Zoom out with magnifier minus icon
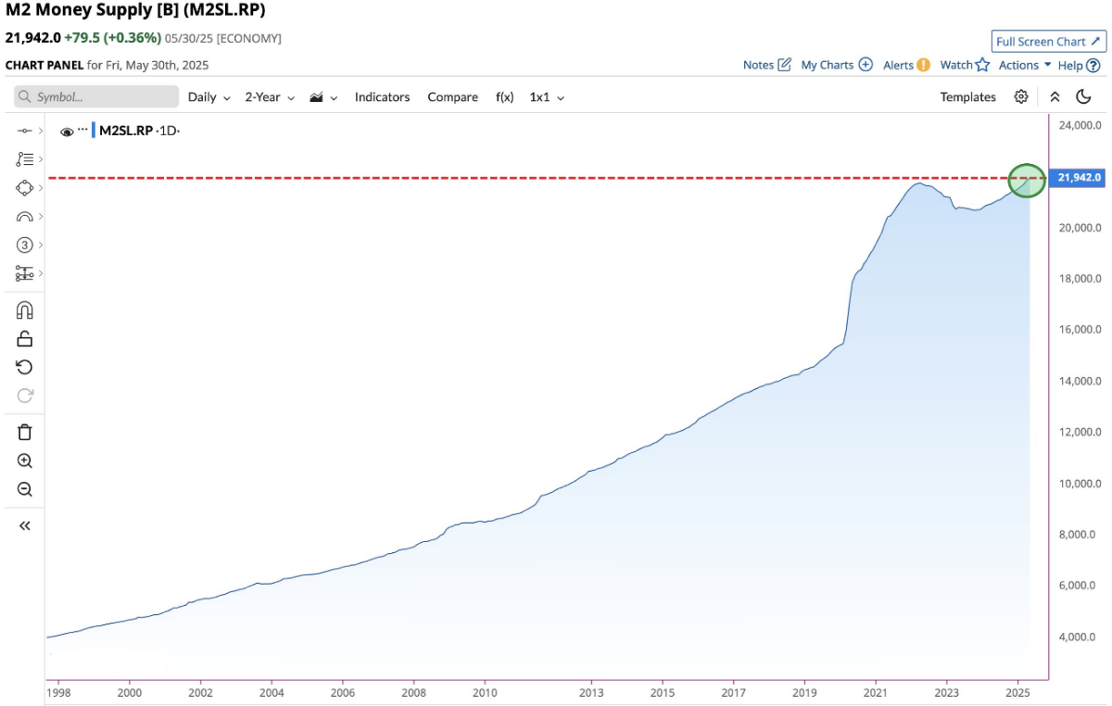The height and width of the screenshot is (706, 1112). [25, 489]
